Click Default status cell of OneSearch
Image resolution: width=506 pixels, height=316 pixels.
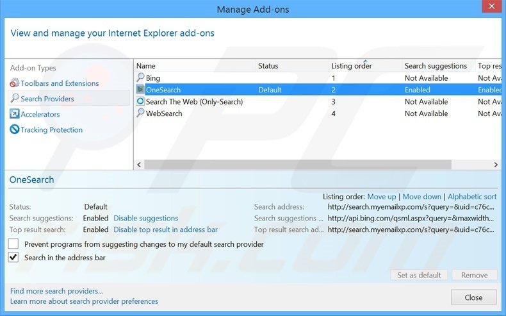point(270,90)
